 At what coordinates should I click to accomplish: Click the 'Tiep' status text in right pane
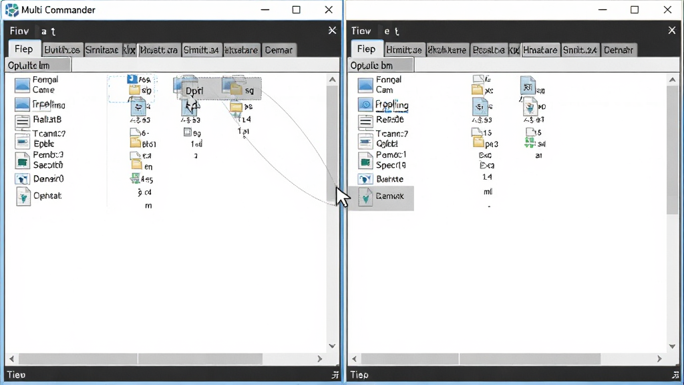(359, 375)
